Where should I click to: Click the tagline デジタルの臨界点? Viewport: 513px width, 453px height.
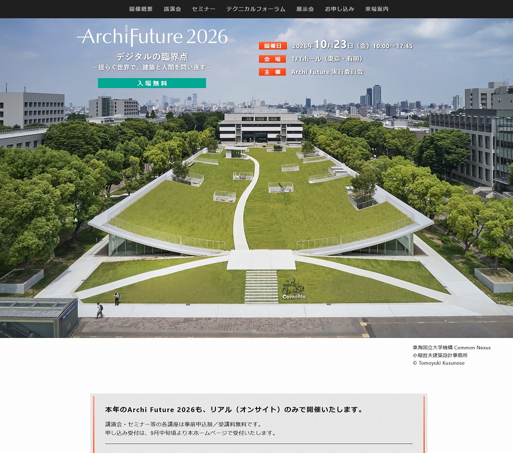pyautogui.click(x=152, y=57)
